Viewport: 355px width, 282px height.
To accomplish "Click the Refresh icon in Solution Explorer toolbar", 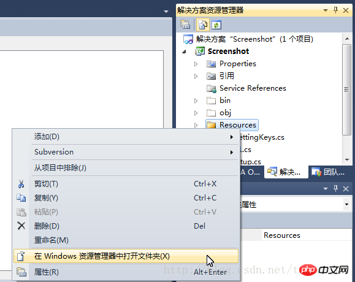I will [x=216, y=25].
